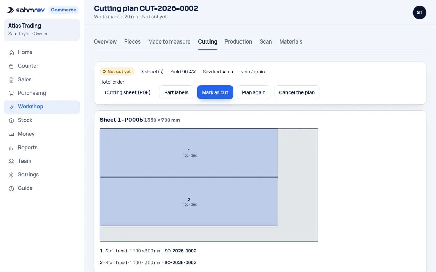Download the Cutting sheet (PDF)

(x=128, y=92)
